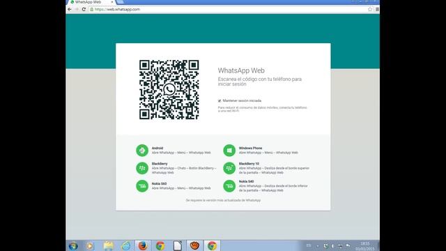Click the Windows Phone platform icon
Image resolution: width=446 pixels, height=251 pixels.
click(229, 151)
